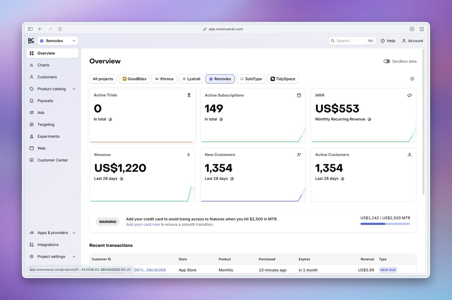The height and width of the screenshot is (300, 452).
Task: Open Experiments in the sidebar
Action: click(x=52, y=136)
